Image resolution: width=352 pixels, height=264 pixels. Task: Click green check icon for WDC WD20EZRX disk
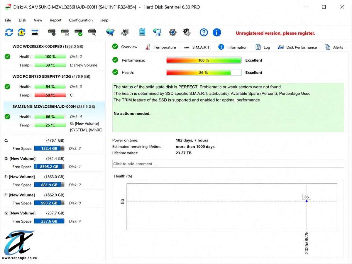pyautogui.click(x=8, y=56)
